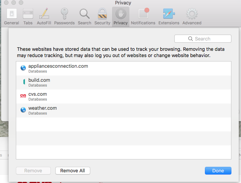Open the Passwords key icon
Image resolution: width=241 pixels, height=183 pixels.
(64, 14)
